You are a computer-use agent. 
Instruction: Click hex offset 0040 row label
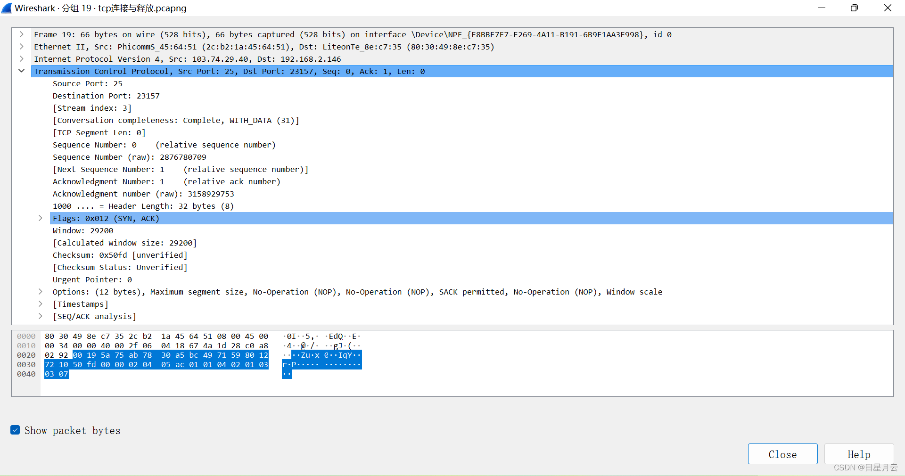(x=26, y=374)
